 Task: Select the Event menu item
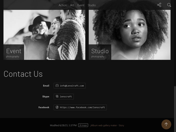[x=81, y=5]
